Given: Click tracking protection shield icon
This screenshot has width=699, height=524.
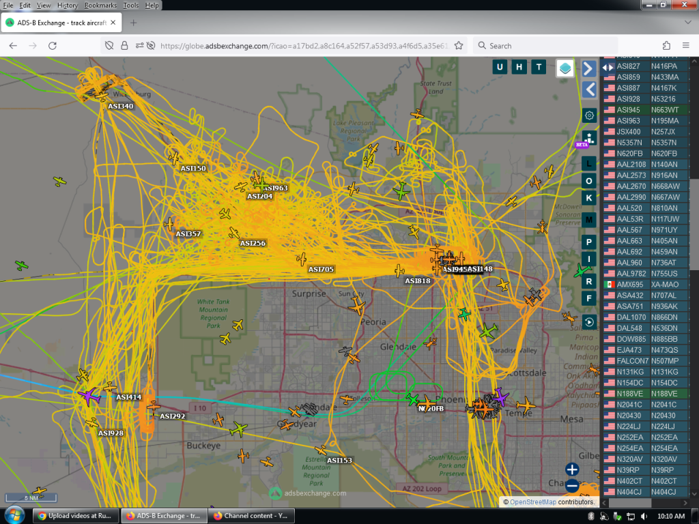Looking at the screenshot, I should pos(109,46).
